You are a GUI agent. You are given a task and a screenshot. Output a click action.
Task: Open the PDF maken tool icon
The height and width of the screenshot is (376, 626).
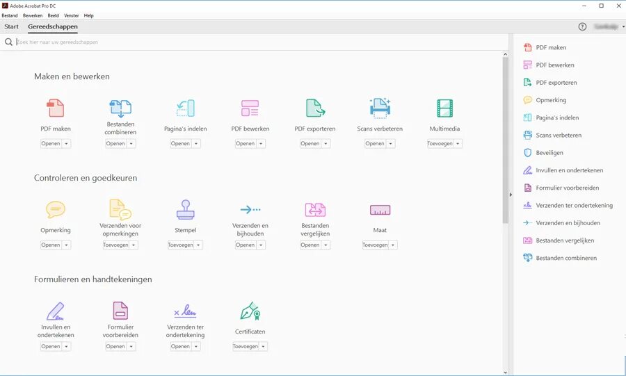pos(55,108)
